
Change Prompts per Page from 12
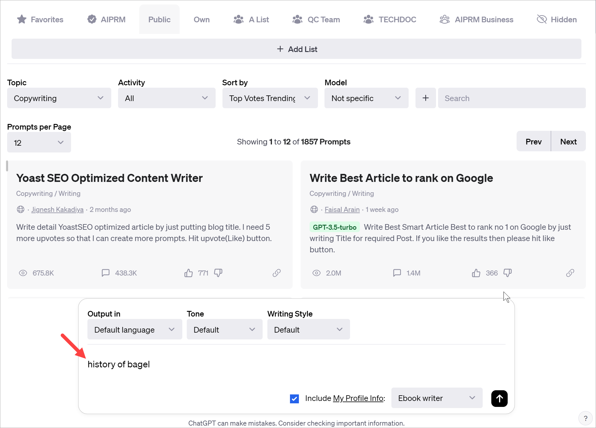[39, 142]
